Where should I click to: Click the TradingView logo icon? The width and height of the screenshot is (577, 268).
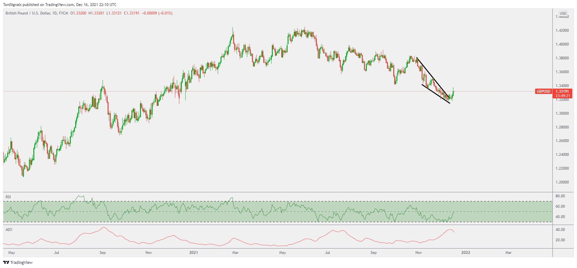coord(6,262)
